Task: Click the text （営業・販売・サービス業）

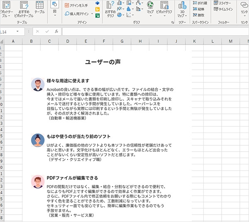Action: [x=71, y=215]
